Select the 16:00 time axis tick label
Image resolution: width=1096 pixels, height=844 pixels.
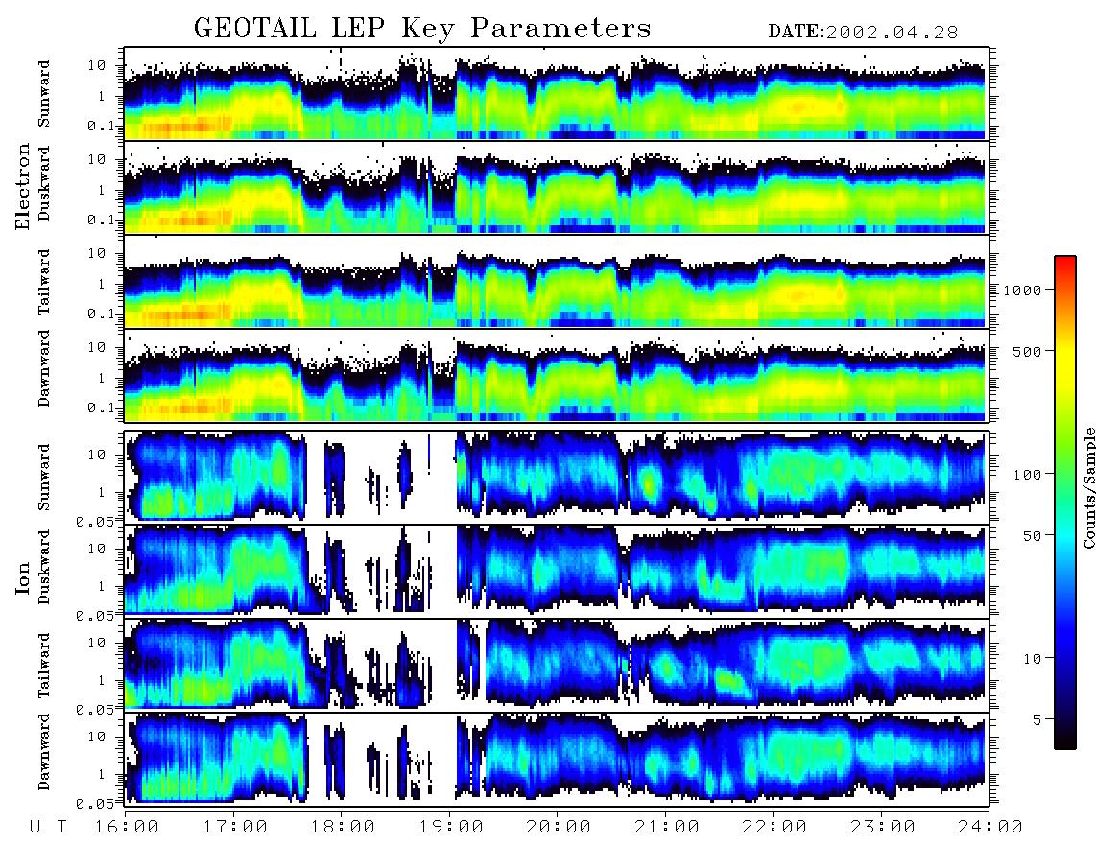click(x=128, y=828)
